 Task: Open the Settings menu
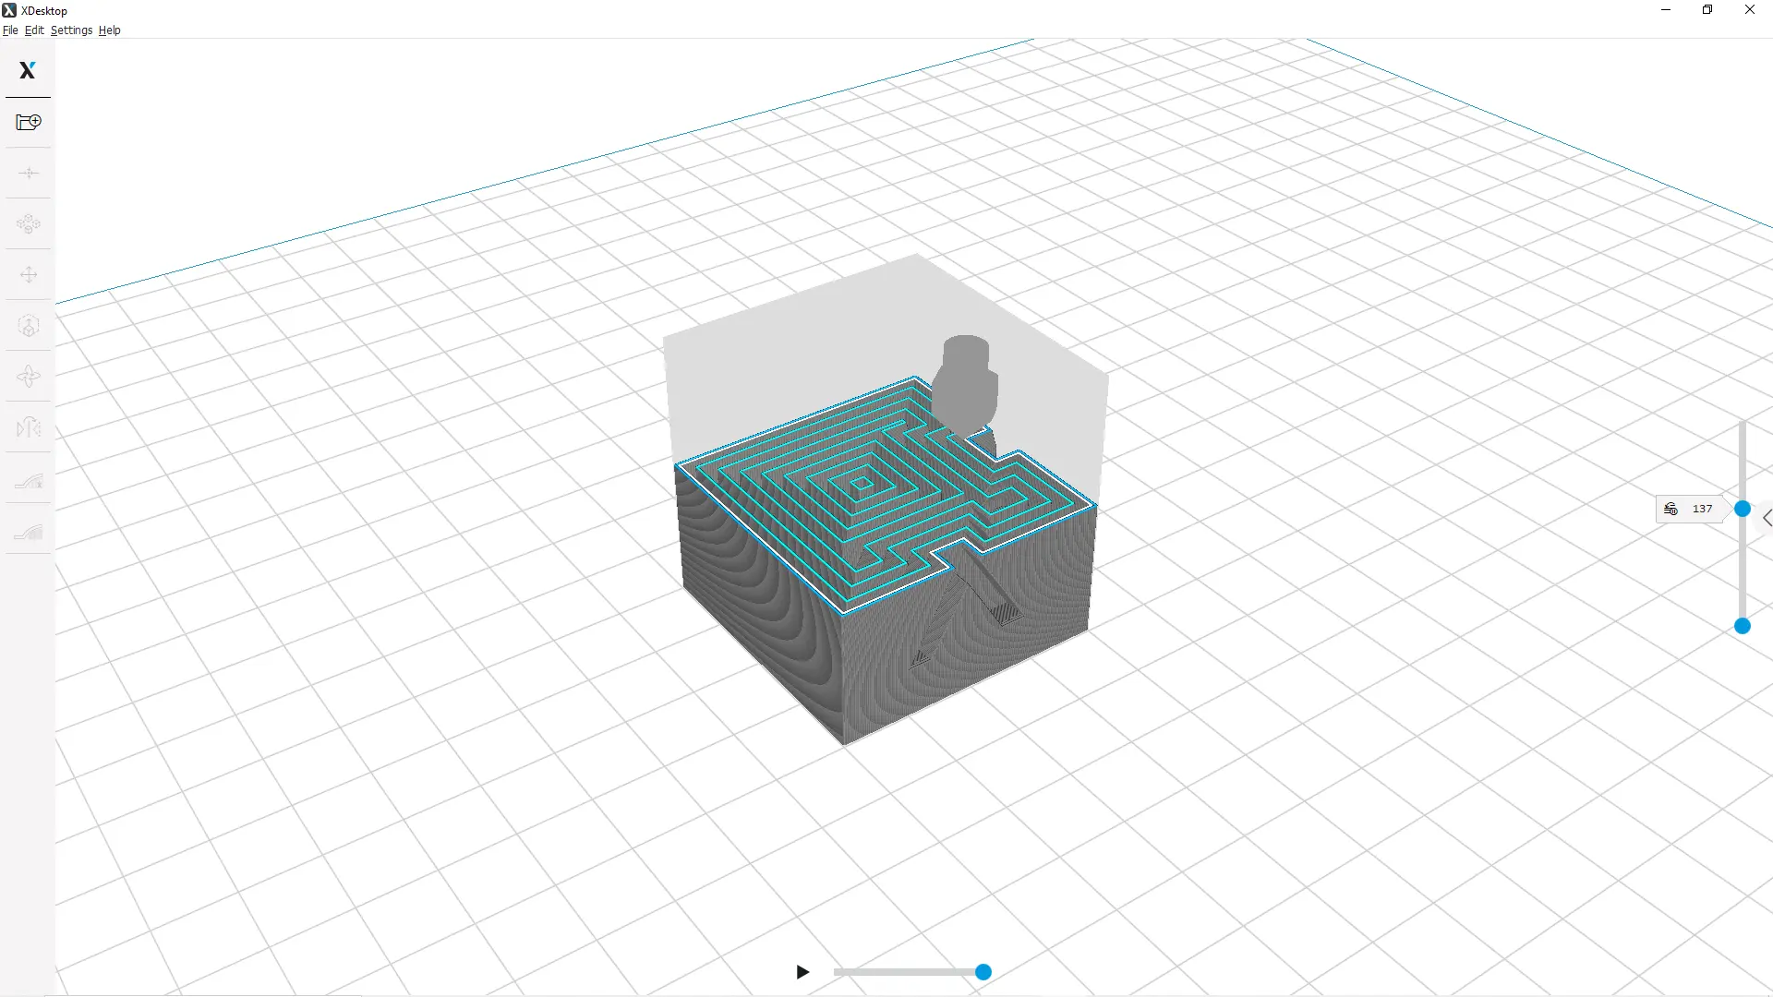pos(71,30)
